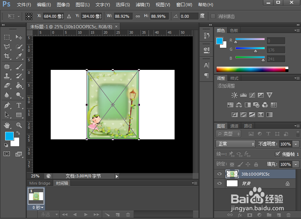Select the Brush tool

pos(19,67)
